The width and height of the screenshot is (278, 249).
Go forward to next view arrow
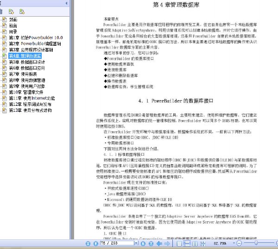pyautogui.click(x=167, y=243)
